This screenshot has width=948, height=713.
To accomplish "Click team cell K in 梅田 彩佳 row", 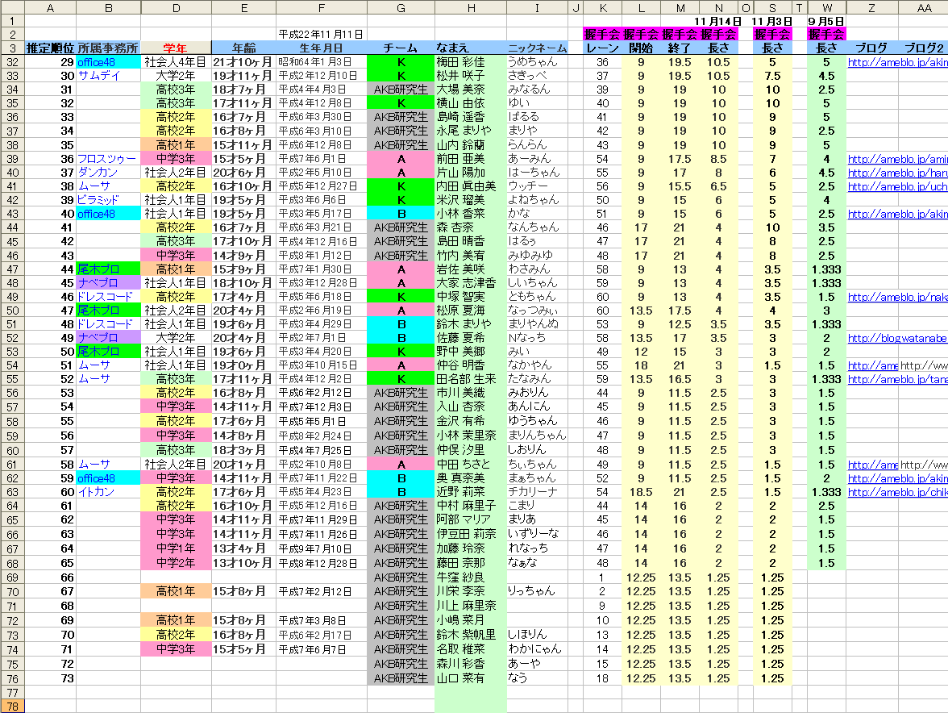I will (x=401, y=62).
